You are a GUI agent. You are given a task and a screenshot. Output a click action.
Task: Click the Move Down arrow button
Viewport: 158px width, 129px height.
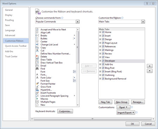tap(150, 71)
